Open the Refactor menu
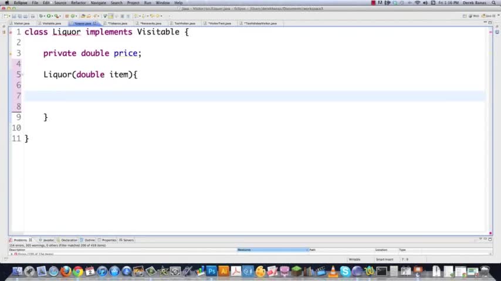 78,2
